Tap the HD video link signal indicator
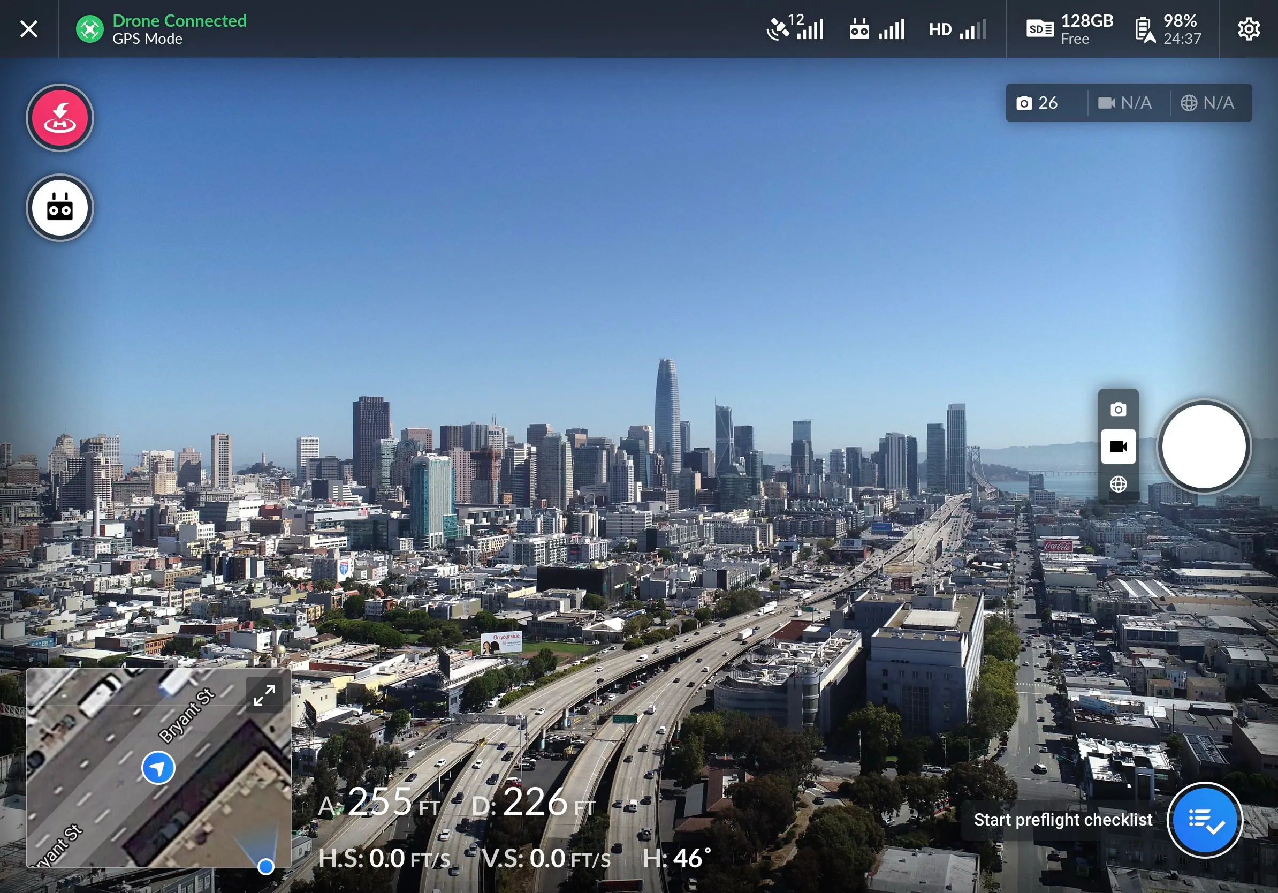 click(x=957, y=29)
